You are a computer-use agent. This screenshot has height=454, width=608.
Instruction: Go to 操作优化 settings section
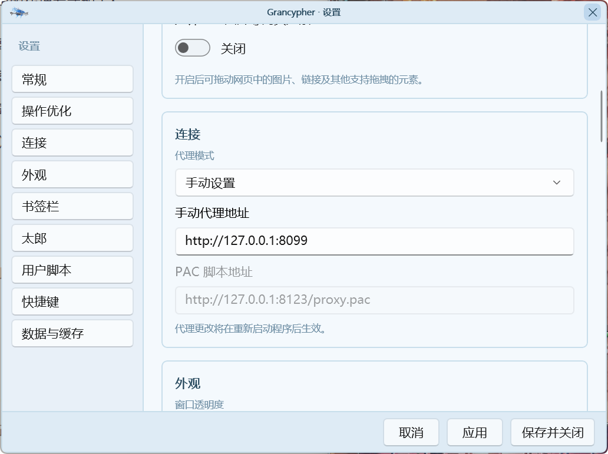[x=72, y=111]
